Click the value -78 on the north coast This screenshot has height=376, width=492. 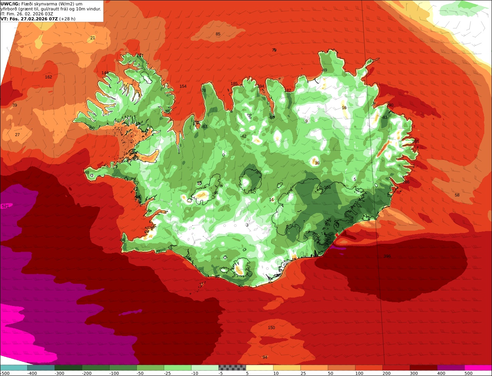[203, 90]
